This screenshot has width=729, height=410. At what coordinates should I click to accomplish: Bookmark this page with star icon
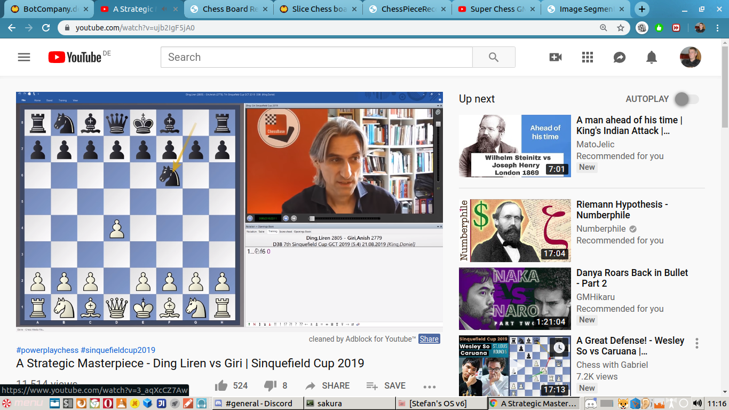621,28
